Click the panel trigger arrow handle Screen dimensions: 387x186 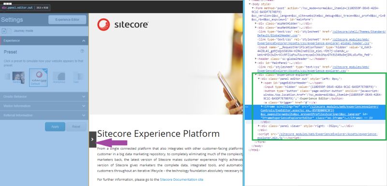[x=92, y=140]
